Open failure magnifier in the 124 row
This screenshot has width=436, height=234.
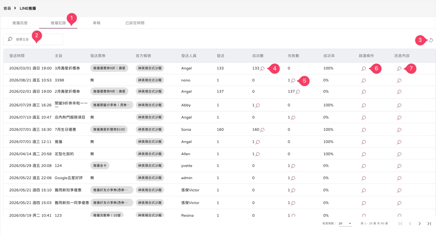coord(293,166)
